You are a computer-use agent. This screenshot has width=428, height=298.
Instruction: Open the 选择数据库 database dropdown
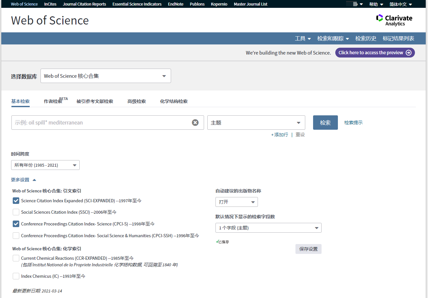point(106,76)
